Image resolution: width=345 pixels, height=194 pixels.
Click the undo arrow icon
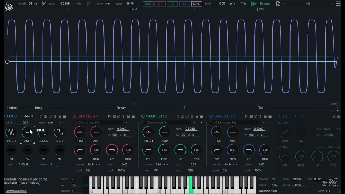point(233,4)
